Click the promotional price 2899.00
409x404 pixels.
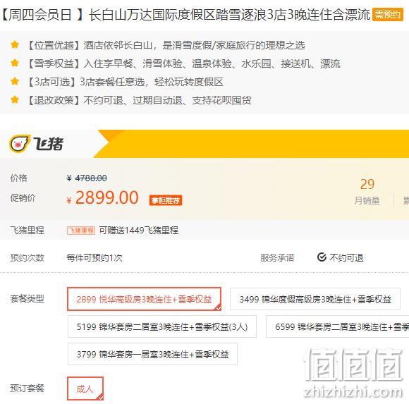[106, 197]
